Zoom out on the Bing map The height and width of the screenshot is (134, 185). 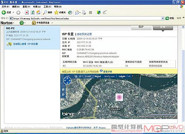63,95
